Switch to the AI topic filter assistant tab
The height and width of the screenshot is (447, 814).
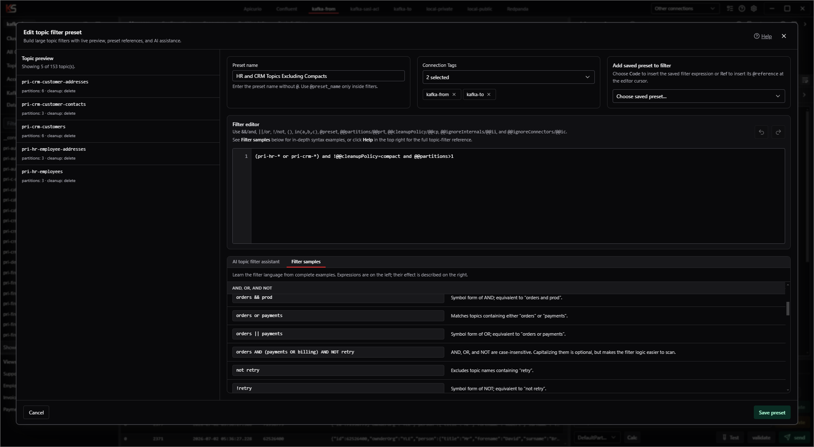(256, 262)
